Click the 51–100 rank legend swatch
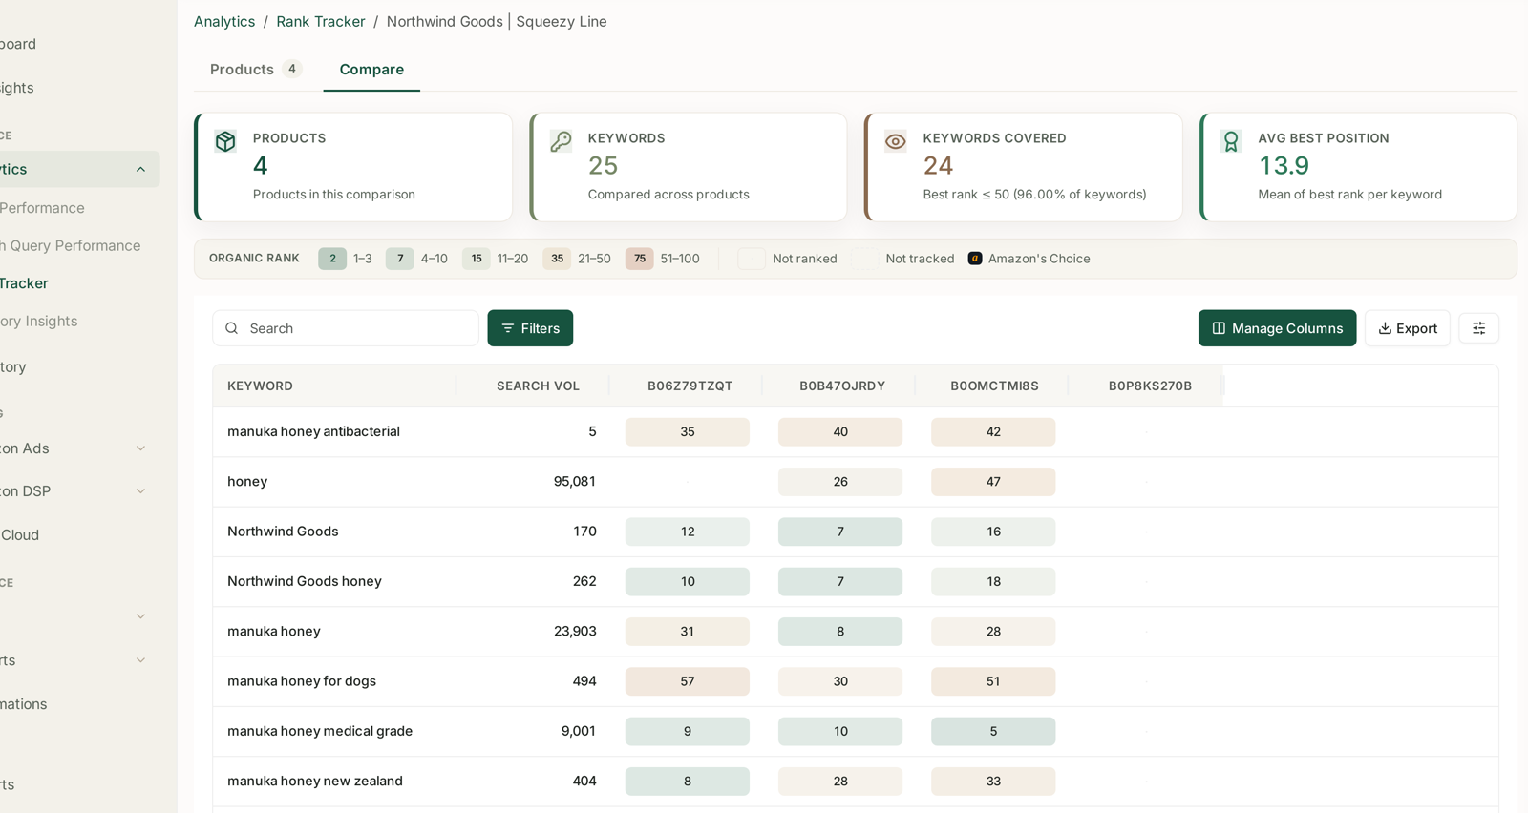Viewport: 1528px width, 813px height. point(640,259)
